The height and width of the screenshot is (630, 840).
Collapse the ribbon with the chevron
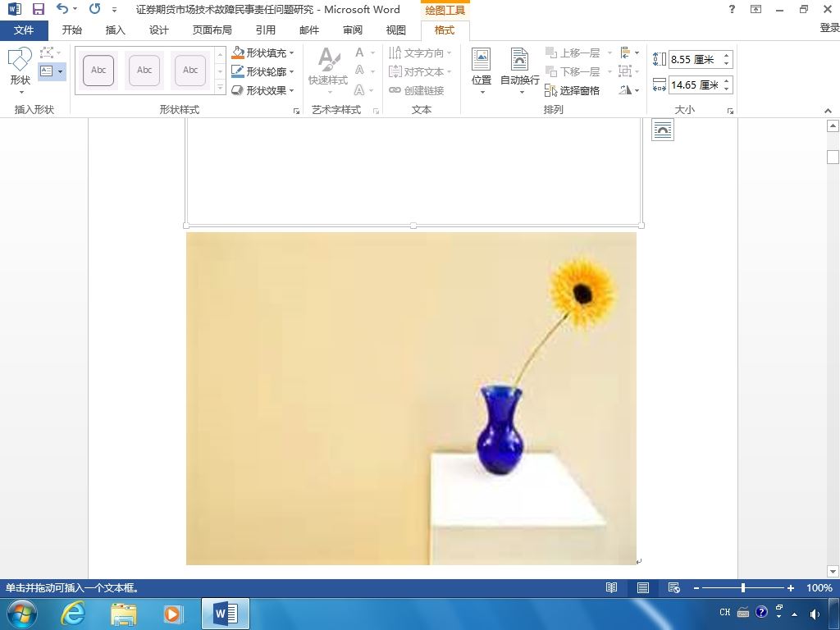(x=829, y=111)
